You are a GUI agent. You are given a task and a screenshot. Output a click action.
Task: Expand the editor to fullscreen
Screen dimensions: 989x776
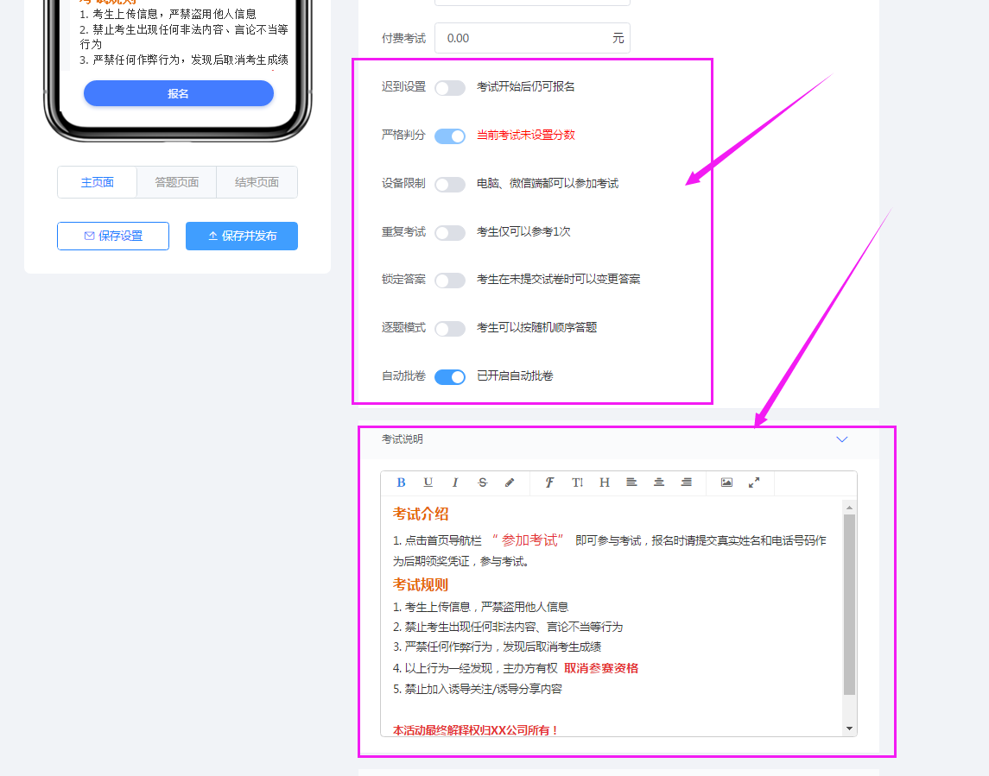(754, 483)
